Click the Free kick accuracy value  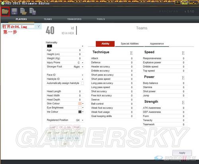[x=132, y=96]
